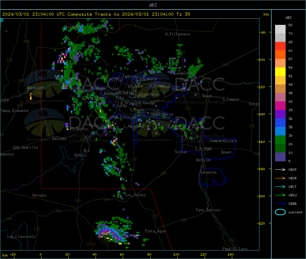Click the Punta_Agua map label

[155, 231]
